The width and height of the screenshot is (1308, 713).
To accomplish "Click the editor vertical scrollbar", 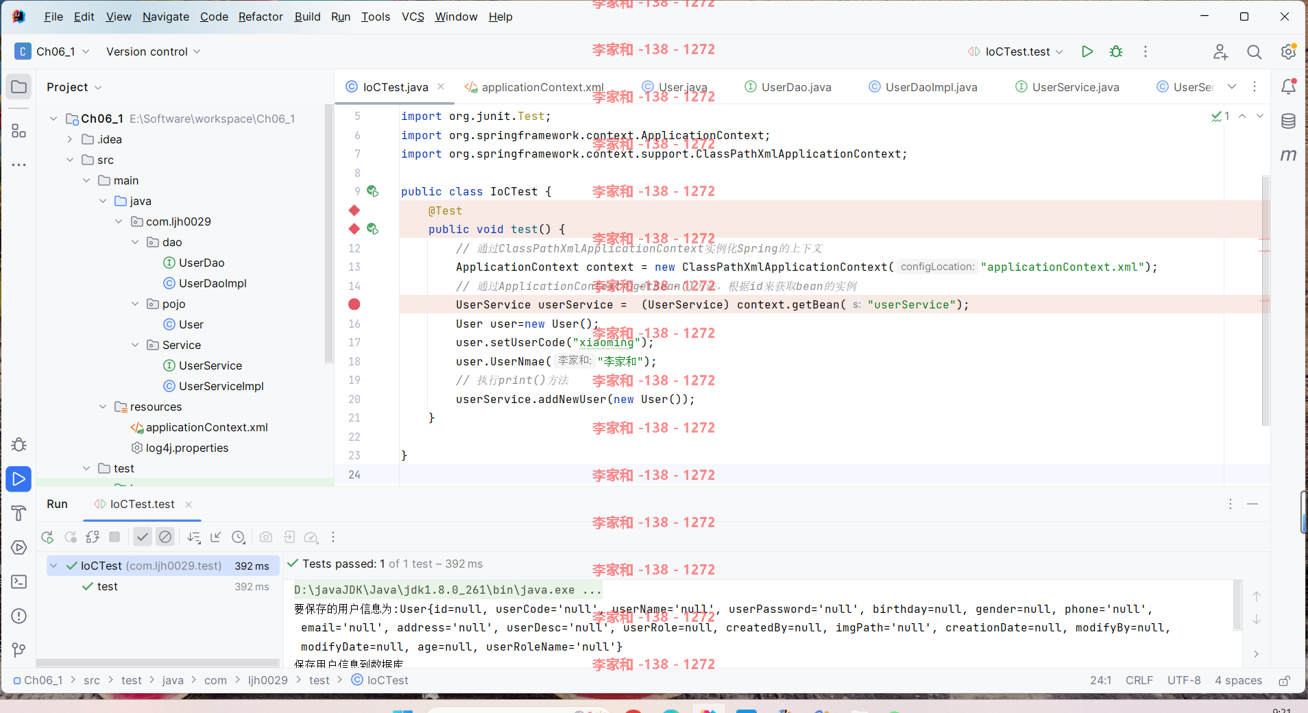I will [1265, 300].
